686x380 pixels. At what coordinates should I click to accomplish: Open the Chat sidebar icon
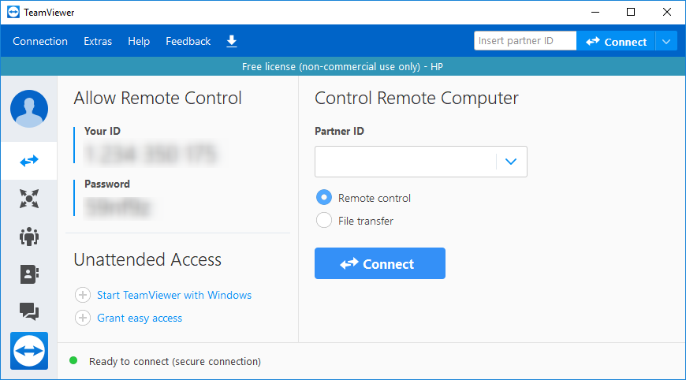(x=29, y=311)
